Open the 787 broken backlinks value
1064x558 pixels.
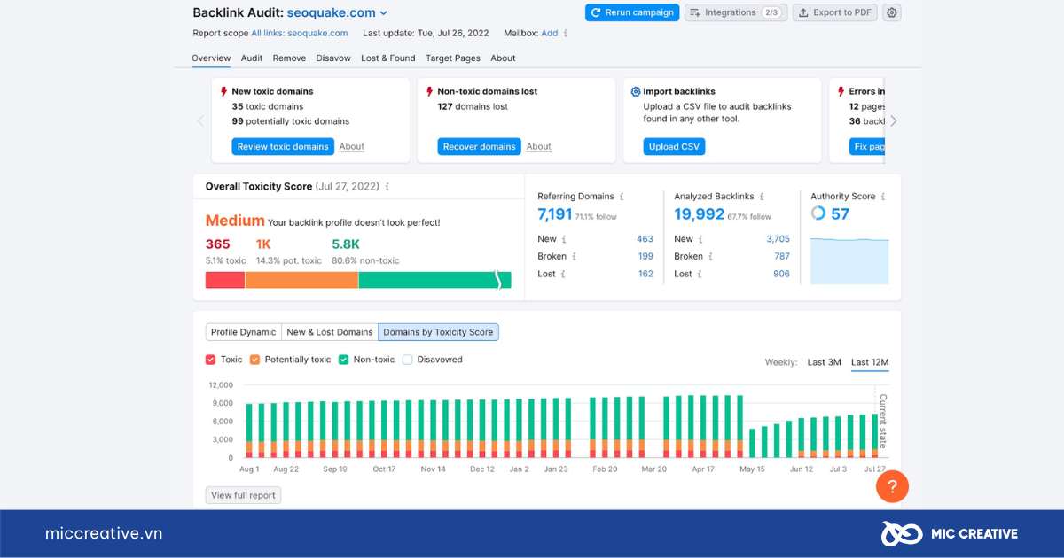point(782,257)
